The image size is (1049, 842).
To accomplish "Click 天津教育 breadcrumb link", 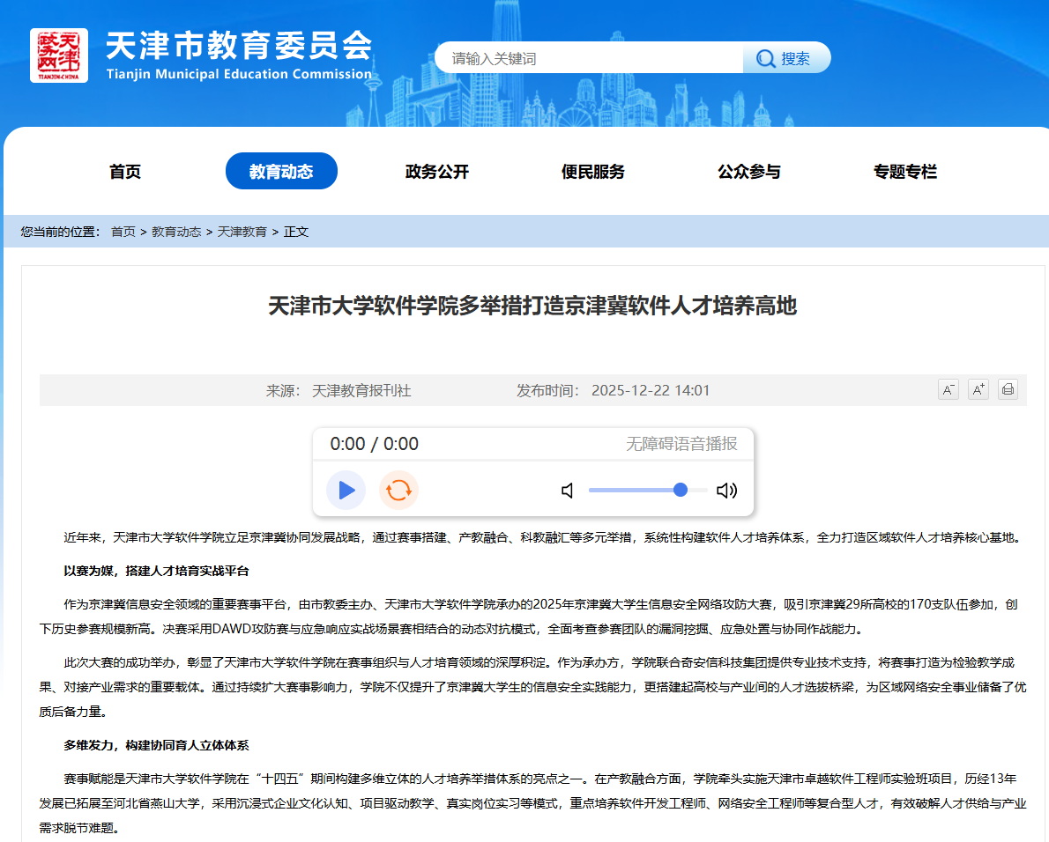I will (x=242, y=232).
